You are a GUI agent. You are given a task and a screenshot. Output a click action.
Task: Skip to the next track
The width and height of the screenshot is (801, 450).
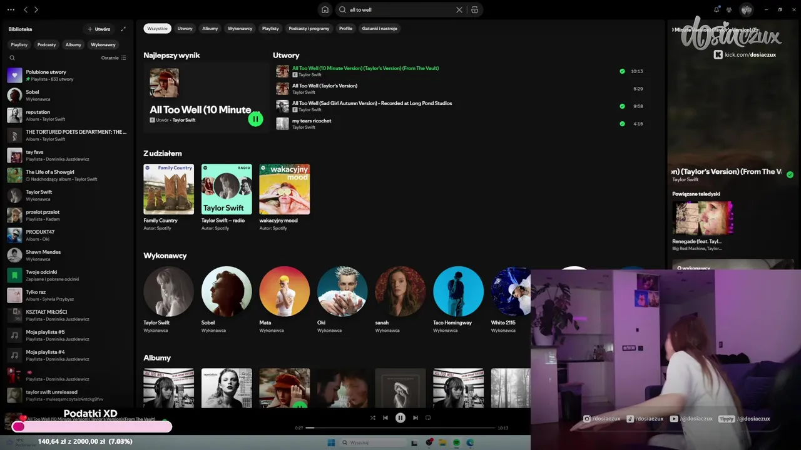tap(416, 417)
